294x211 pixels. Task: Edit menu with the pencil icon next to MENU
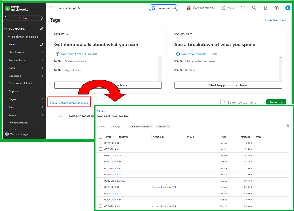42,44
